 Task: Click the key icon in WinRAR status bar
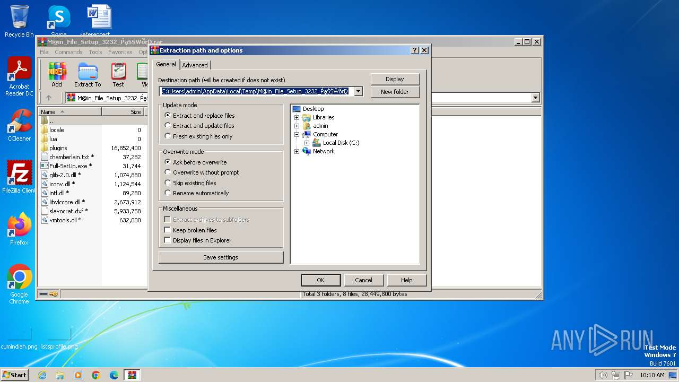54,294
